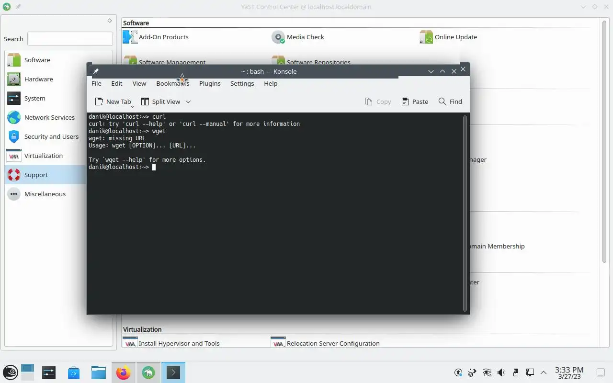
Task: Click the Konsole terminal scrollbar
Action: 465,213
